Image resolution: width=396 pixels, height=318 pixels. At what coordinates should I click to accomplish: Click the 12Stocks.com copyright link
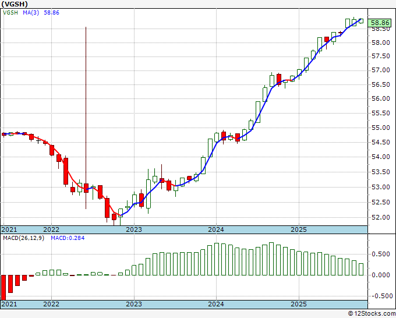click(372, 314)
